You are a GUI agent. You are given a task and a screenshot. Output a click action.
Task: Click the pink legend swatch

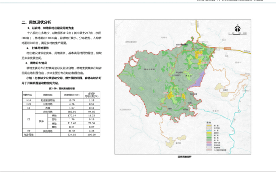(x=209, y=143)
